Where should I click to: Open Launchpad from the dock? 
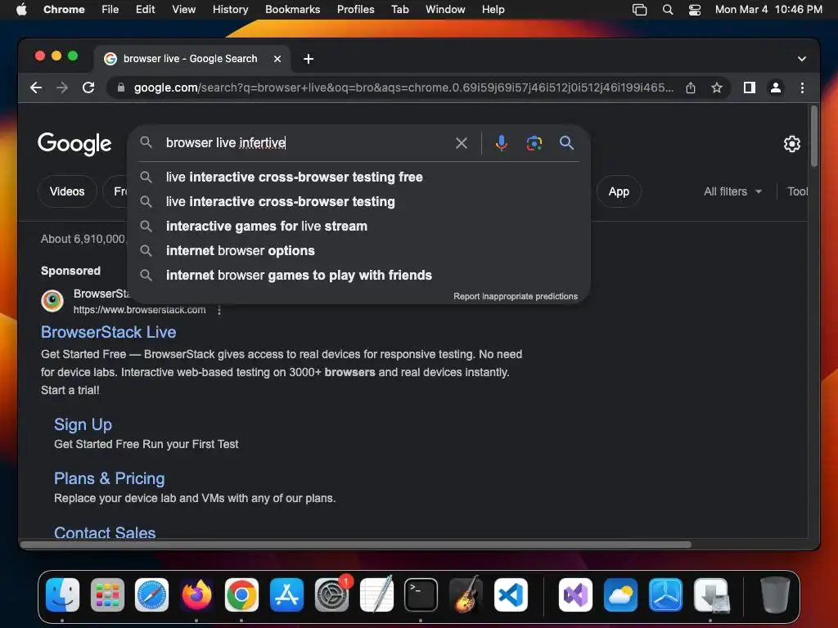pos(107,594)
